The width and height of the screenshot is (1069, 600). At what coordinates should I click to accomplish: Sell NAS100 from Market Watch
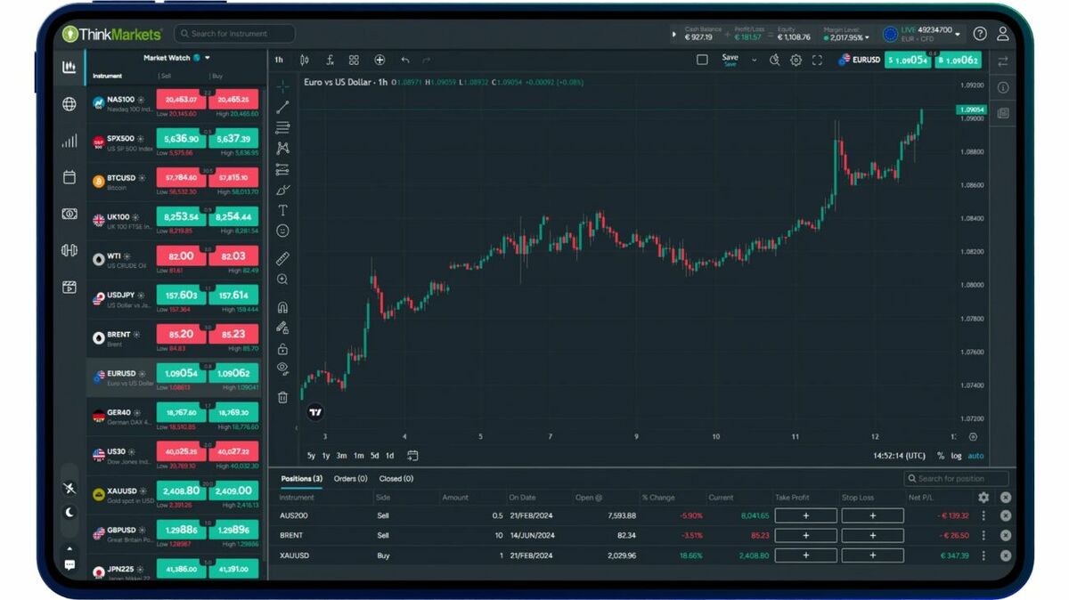182,100
